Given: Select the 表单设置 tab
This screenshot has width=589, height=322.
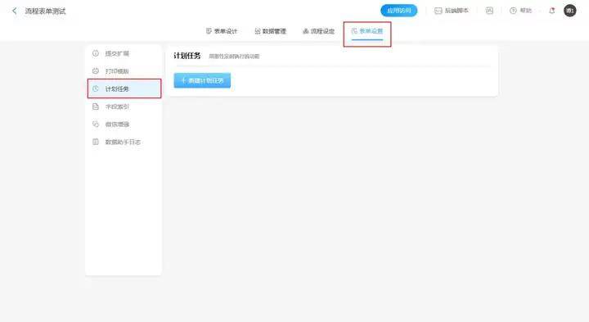Looking at the screenshot, I should [x=367, y=31].
